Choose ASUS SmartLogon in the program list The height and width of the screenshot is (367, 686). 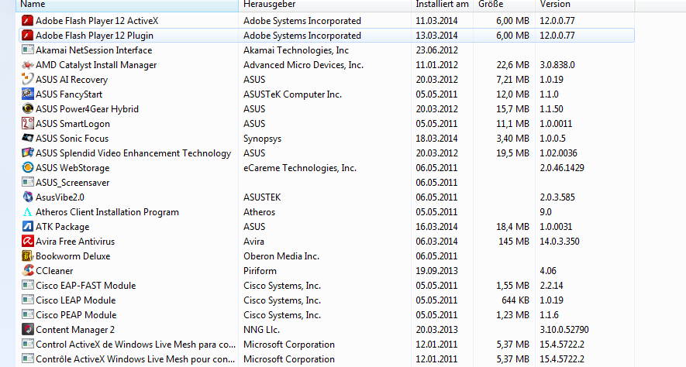coord(73,124)
